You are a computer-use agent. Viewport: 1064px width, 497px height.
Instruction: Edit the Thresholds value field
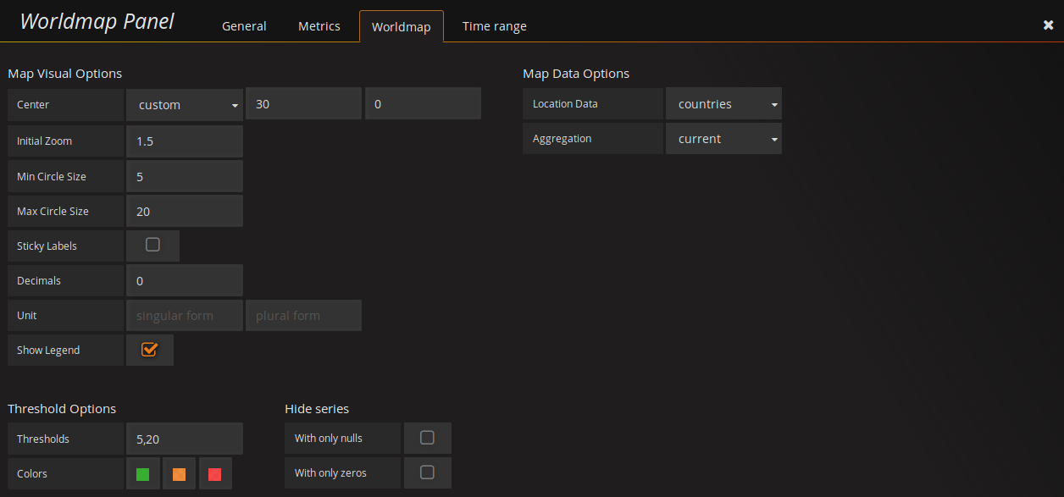pyautogui.click(x=184, y=438)
